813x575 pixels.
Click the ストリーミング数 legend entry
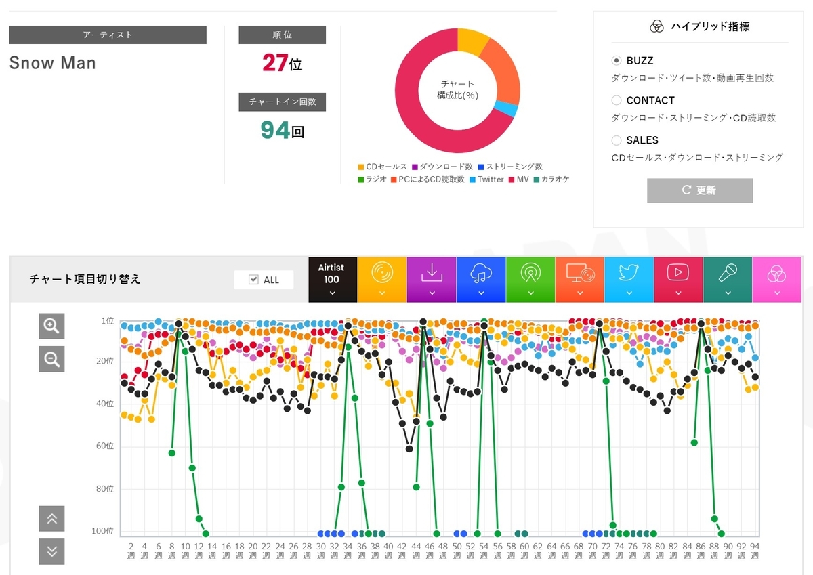[509, 167]
